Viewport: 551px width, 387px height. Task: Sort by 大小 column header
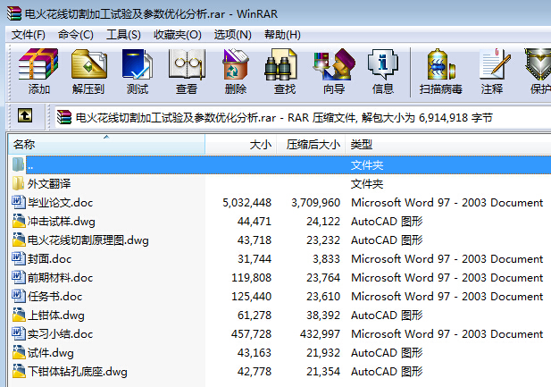coord(241,144)
